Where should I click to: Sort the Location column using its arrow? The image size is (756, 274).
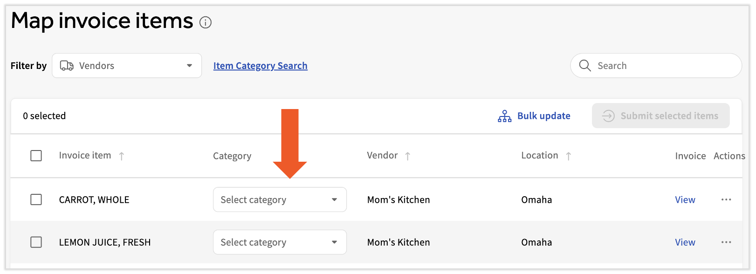[x=569, y=156]
